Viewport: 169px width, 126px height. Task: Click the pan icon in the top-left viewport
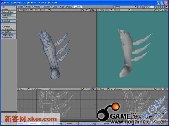coord(83,10)
